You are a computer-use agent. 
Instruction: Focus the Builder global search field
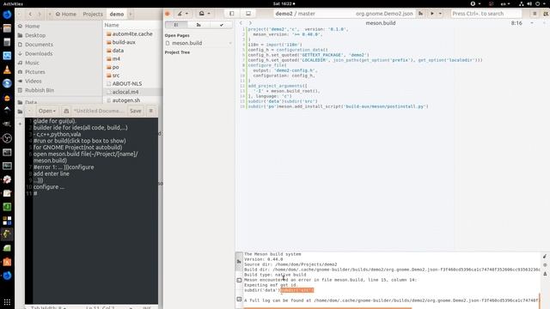[x=486, y=14]
